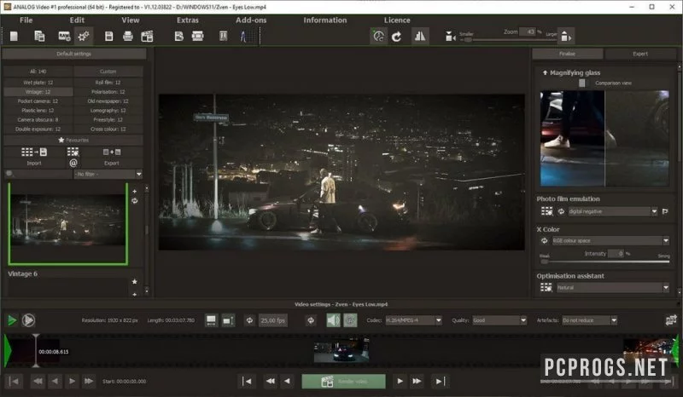Select the Wet plate: 12 category

pyautogui.click(x=38, y=82)
